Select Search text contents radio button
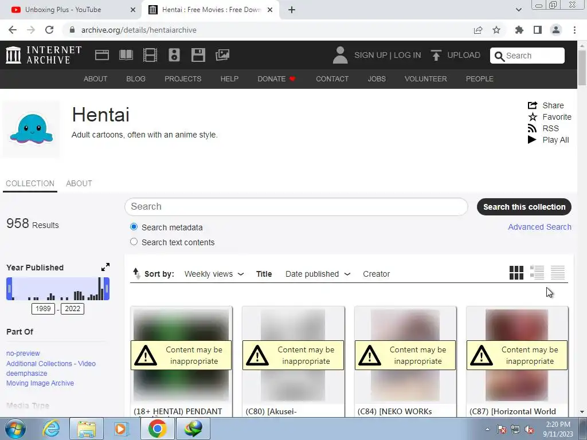587x440 pixels. click(x=134, y=242)
